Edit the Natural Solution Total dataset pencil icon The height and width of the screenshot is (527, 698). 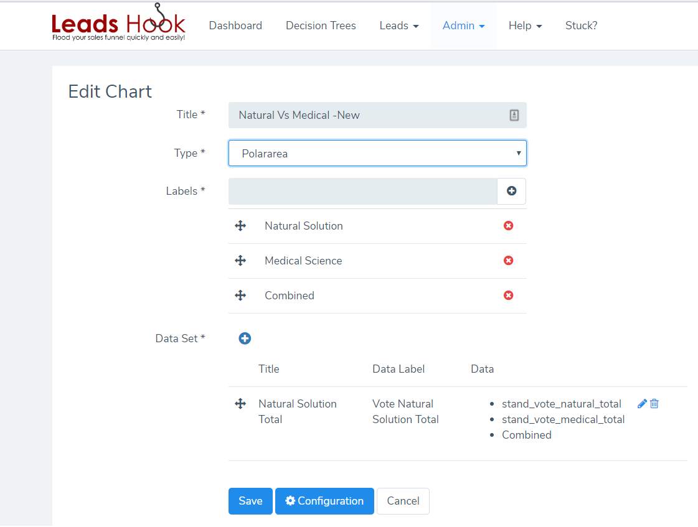(642, 403)
